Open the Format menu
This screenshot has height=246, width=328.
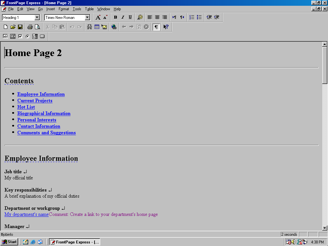point(64,9)
